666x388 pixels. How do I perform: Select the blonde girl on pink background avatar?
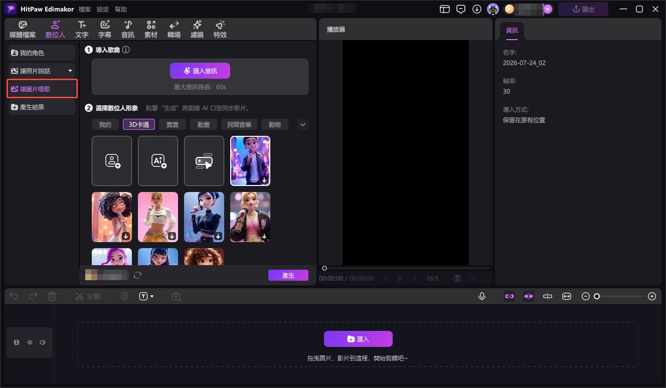[158, 217]
